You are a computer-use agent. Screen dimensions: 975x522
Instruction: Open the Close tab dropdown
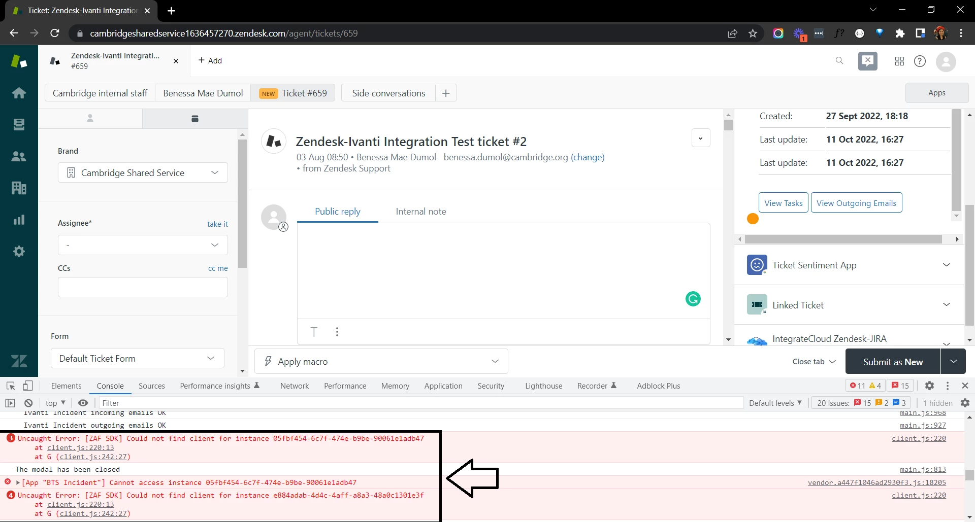(814, 362)
